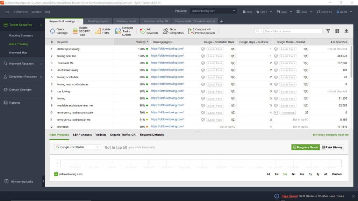Click the Add Keywords icon

143,31
